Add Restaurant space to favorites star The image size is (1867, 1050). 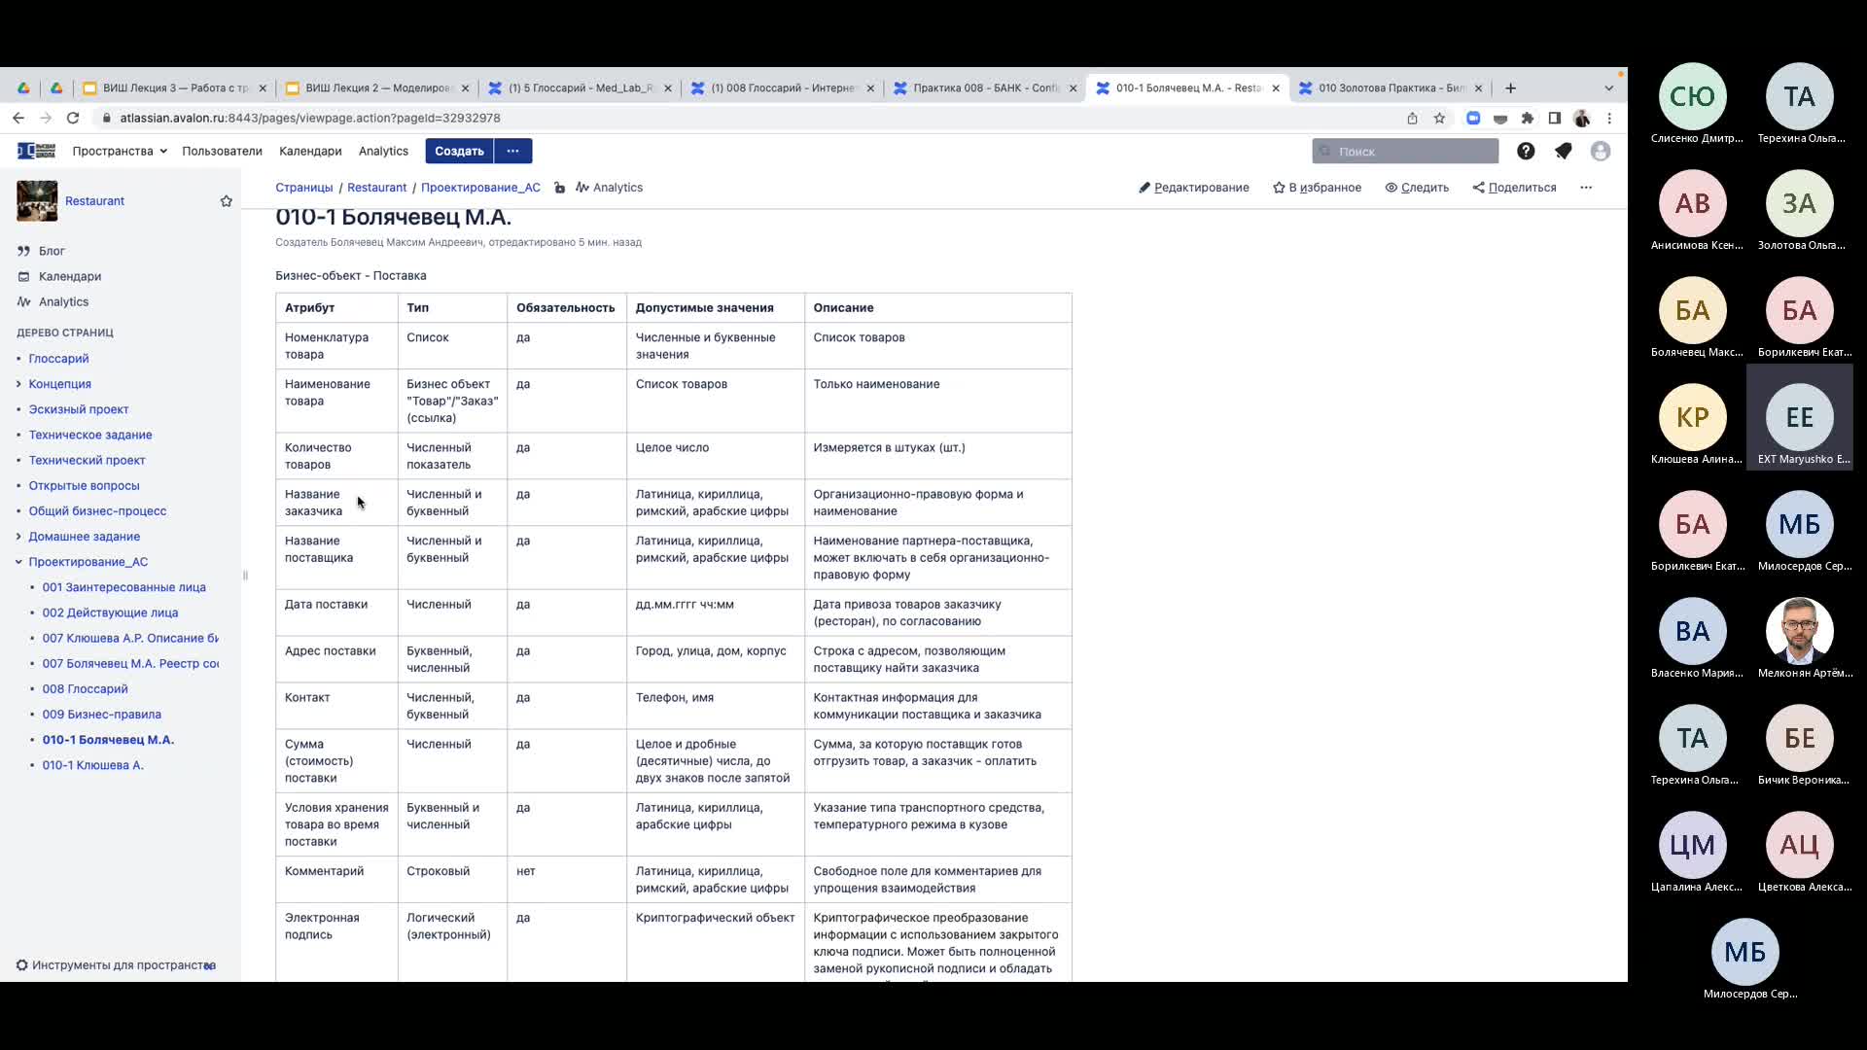(227, 201)
